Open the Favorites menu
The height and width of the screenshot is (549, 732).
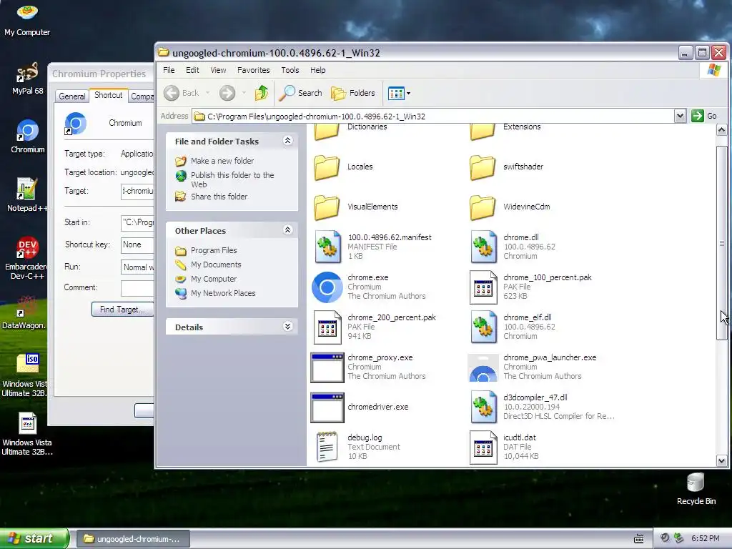(254, 70)
